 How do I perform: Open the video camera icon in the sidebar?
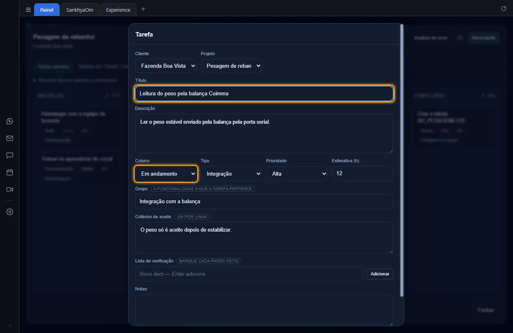click(10, 189)
